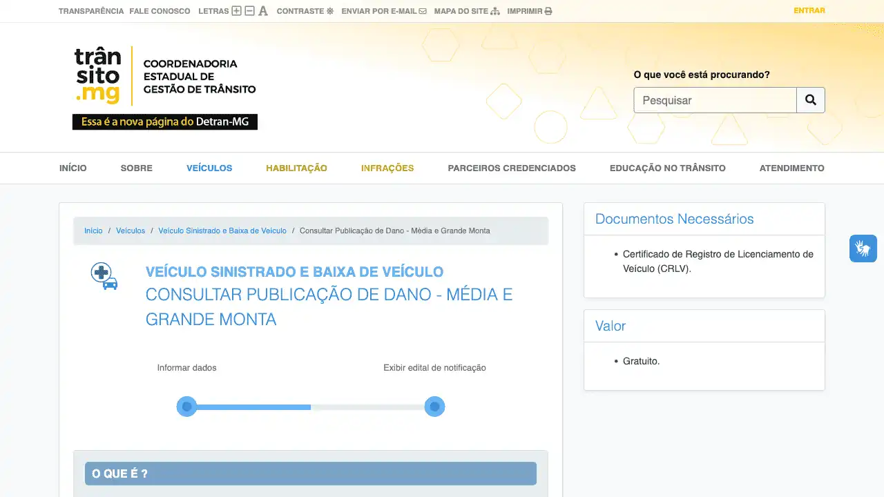Screen dimensions: 884x497
Task: Go to Educação no Trânsito menu
Action: (x=667, y=168)
